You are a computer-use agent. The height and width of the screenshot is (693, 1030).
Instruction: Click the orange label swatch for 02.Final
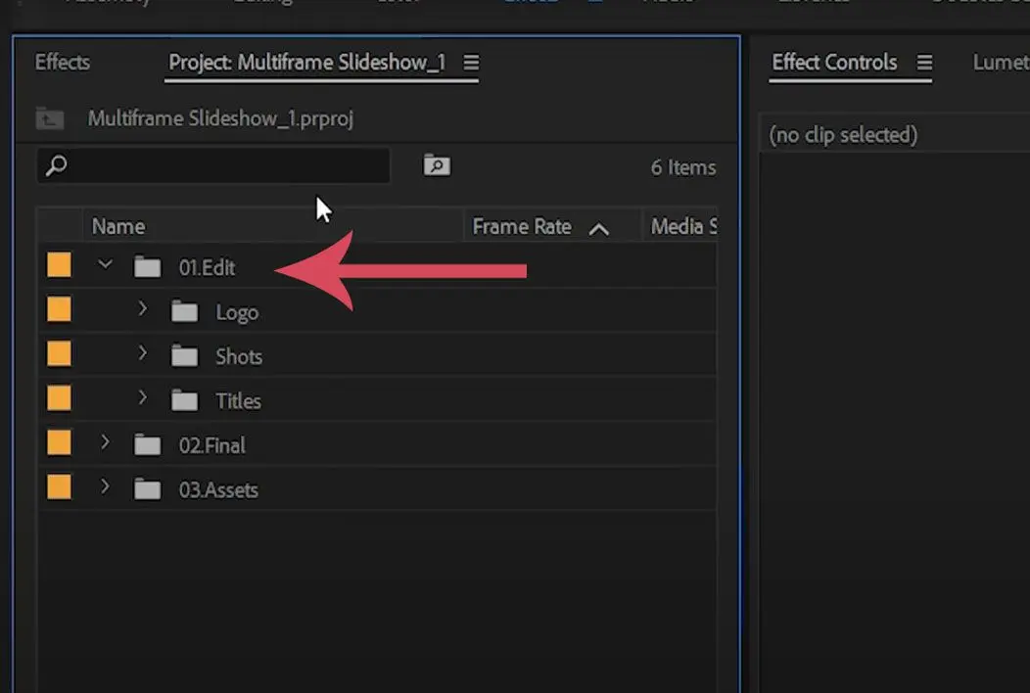click(x=59, y=442)
